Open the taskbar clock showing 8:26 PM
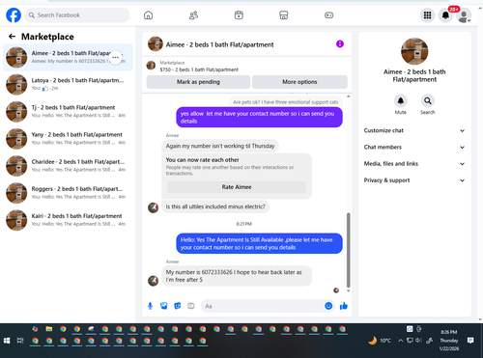Image resolution: width=483 pixels, height=358 pixels. pos(449,341)
